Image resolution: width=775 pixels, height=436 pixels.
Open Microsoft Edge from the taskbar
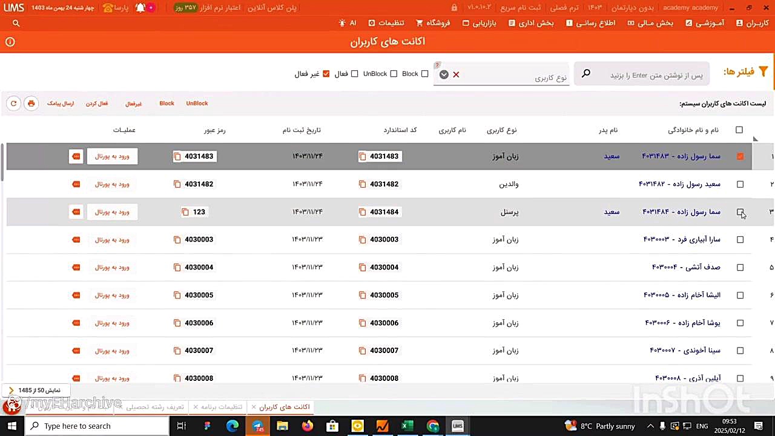(x=232, y=426)
